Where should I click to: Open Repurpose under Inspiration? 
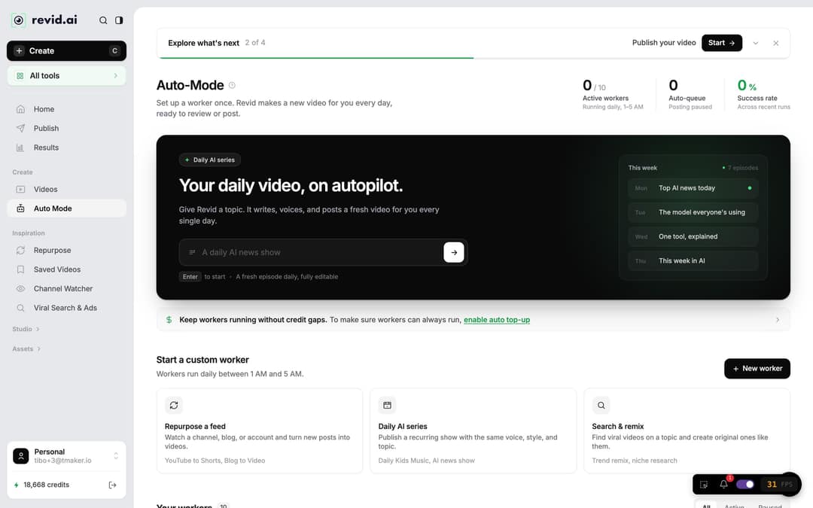(66, 251)
